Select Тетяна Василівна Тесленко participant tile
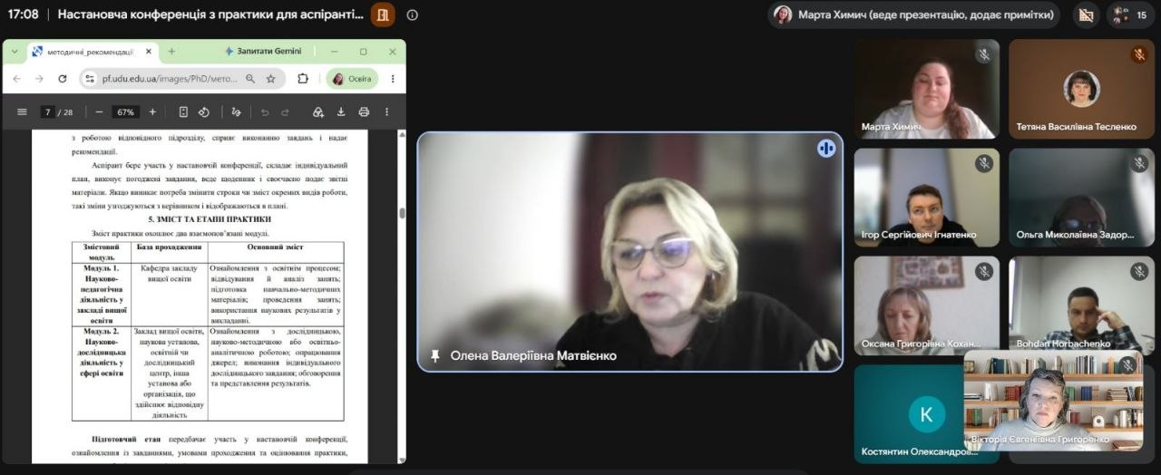The image size is (1161, 475). pos(1081,88)
